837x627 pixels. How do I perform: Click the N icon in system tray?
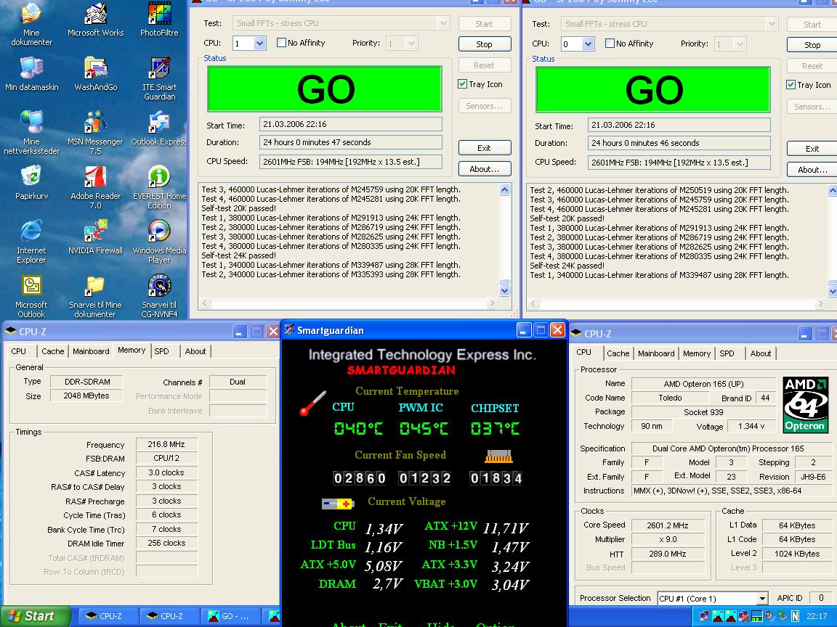point(795,616)
